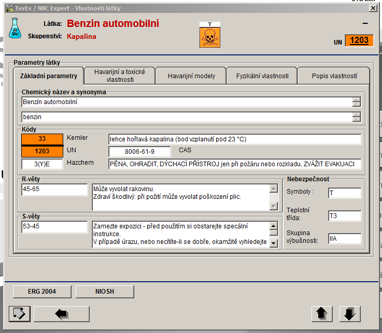This screenshot has width=382, height=333.
Task: Go to next substance with down arrow
Action: (350, 314)
